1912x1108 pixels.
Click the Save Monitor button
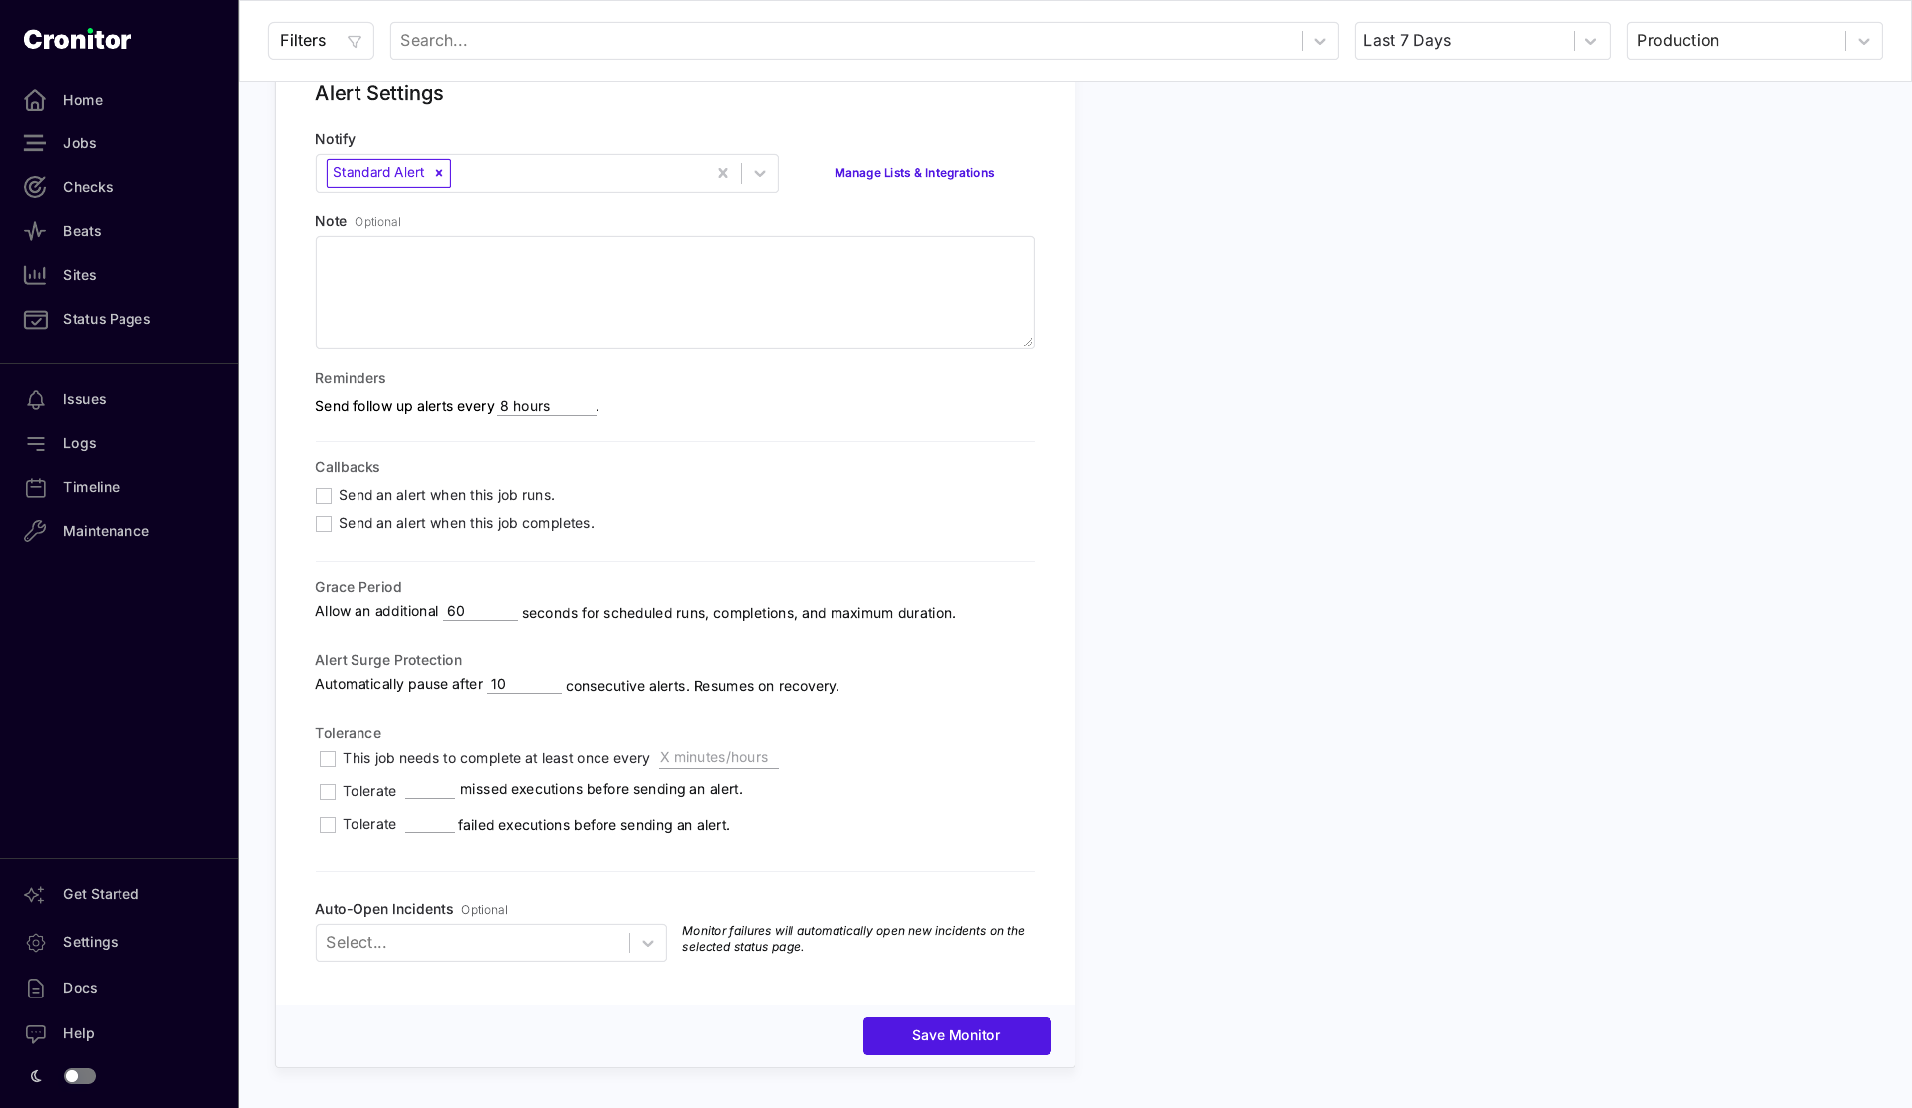[x=956, y=1036]
